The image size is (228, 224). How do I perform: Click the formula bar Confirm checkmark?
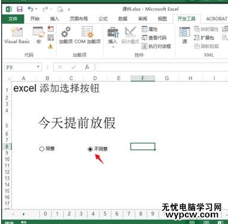pos(73,67)
